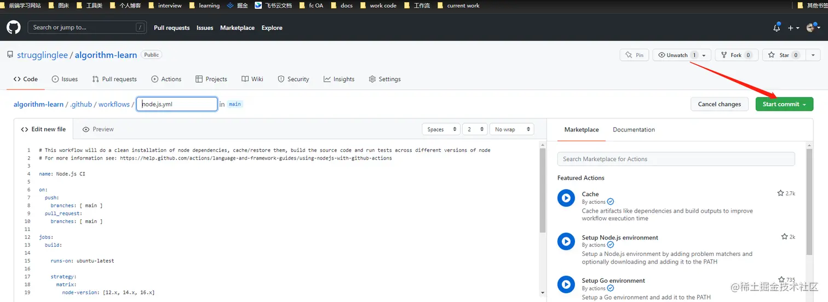Open Setup Node.js environment action
Viewport: 828px width, 302px height.
pyautogui.click(x=620, y=237)
